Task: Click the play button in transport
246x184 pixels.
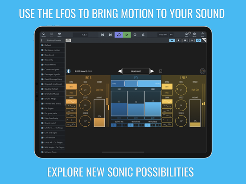Action: [127, 35]
